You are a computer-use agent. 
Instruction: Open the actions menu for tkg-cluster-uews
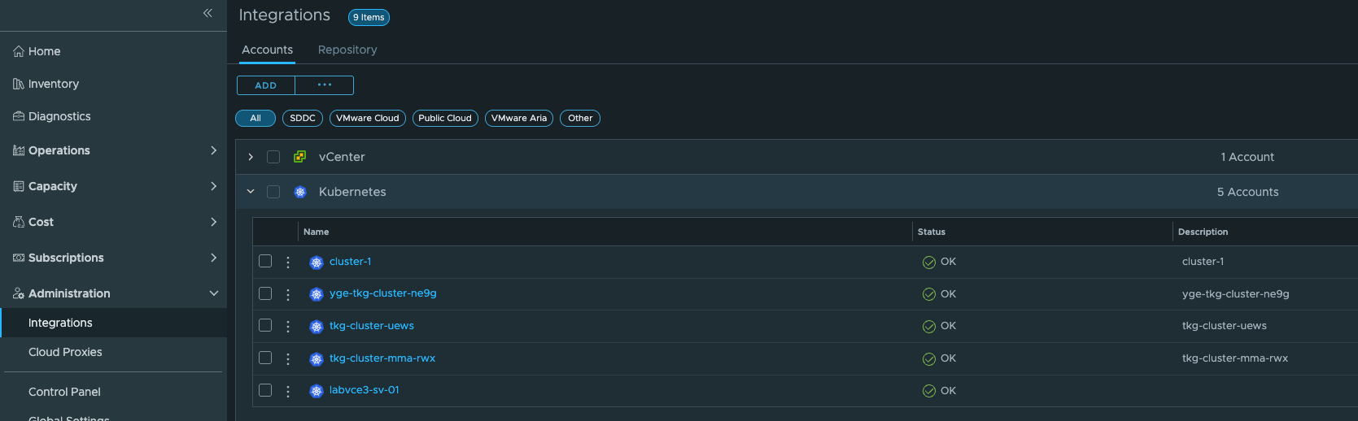click(288, 327)
